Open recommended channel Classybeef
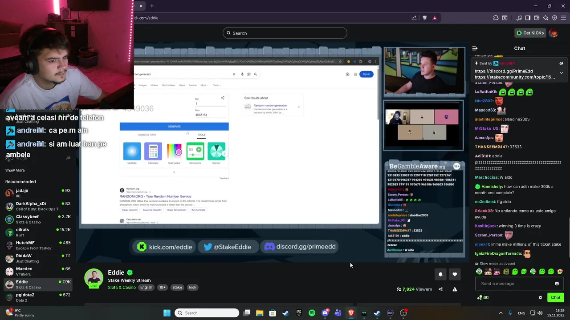The width and height of the screenshot is (570, 320). pos(38,219)
